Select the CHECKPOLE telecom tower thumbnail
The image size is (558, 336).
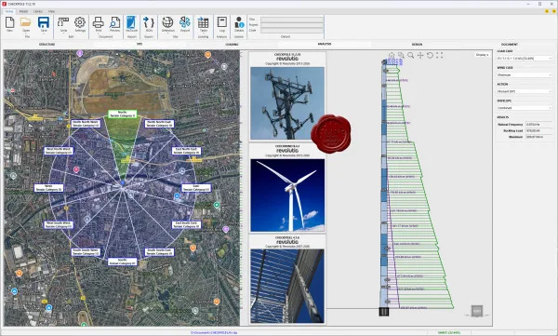pyautogui.click(x=287, y=103)
